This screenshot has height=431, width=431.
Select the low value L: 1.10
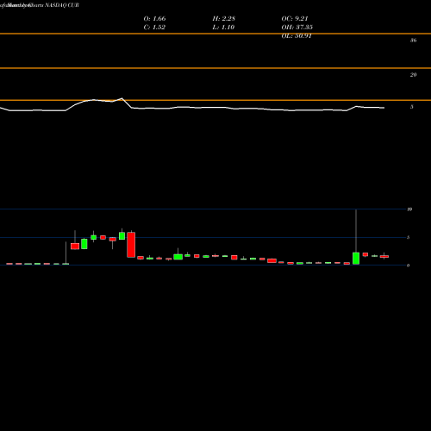(x=223, y=28)
